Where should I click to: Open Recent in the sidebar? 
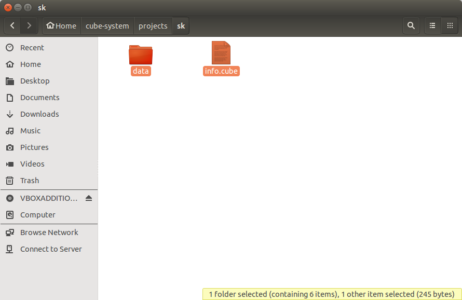pos(49,47)
